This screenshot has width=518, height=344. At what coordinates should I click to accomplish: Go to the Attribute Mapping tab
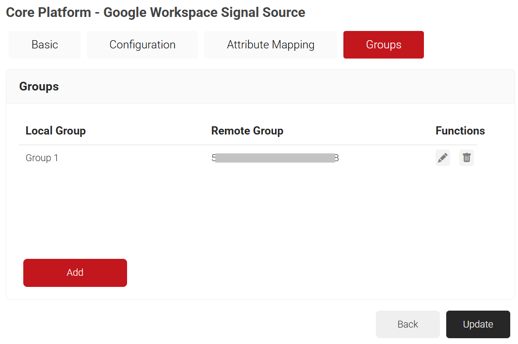click(270, 45)
